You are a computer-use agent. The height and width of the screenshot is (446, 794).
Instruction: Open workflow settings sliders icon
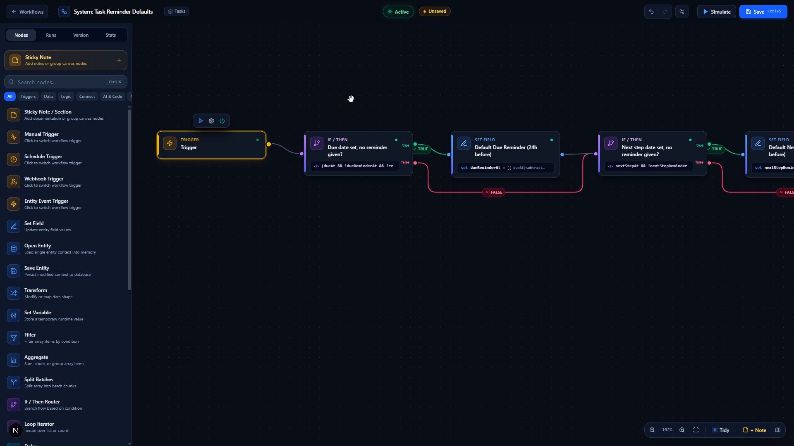682,12
